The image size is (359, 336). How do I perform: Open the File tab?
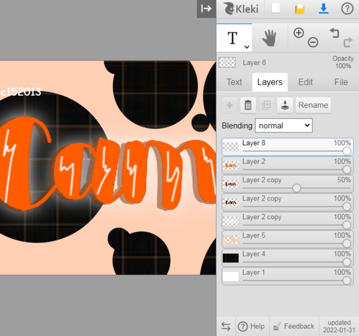click(341, 82)
